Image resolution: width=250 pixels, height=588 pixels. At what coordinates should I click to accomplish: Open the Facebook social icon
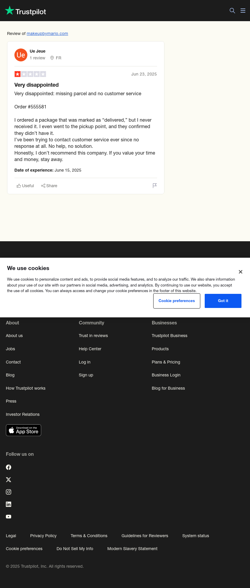[x=9, y=467]
